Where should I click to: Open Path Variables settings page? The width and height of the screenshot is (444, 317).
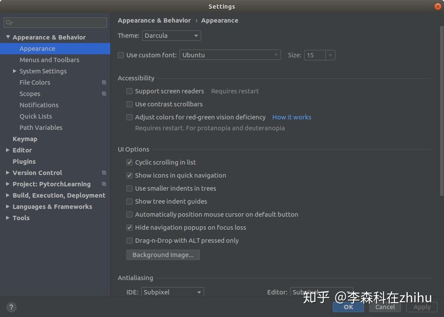(x=55, y=128)
